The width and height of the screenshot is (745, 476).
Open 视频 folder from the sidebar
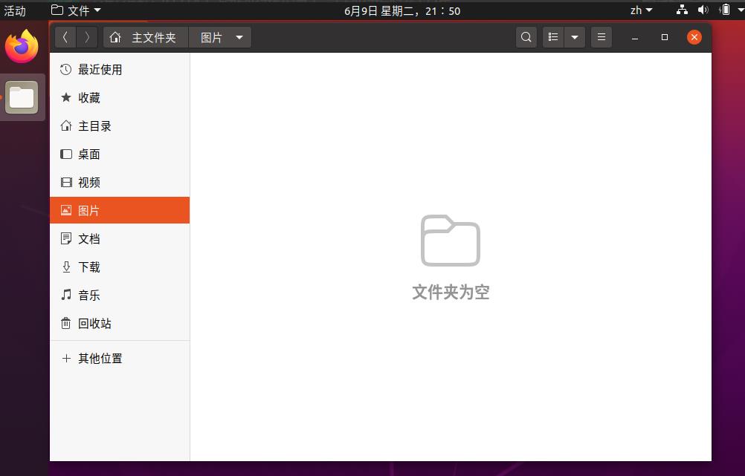click(x=89, y=183)
